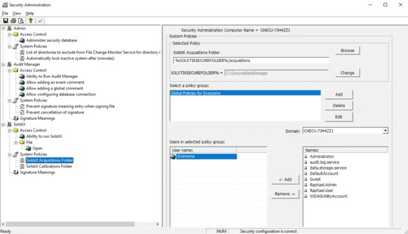Viewport: 408px width, 234px height.
Task: Collapse the File node under SolstiX
Action: 16,142
